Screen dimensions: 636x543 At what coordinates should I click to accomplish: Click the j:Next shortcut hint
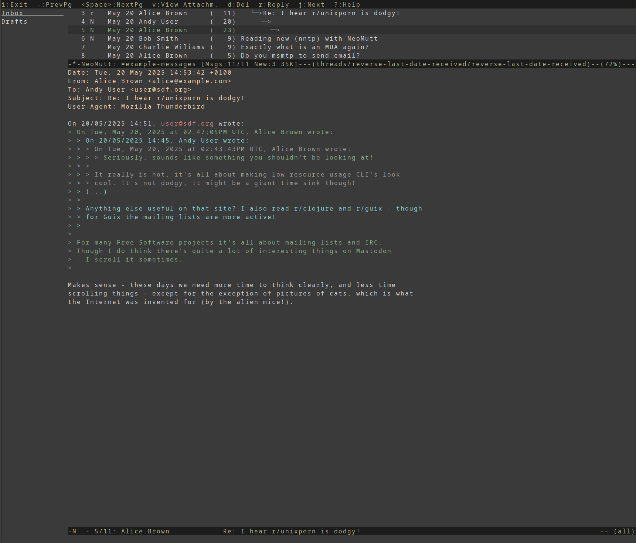point(312,4)
